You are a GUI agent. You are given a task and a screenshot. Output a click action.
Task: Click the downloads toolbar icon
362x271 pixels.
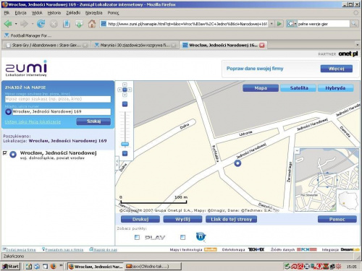(79, 24)
